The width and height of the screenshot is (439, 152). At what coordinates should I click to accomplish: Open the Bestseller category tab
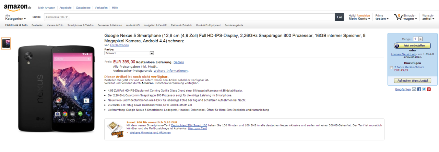37,25
